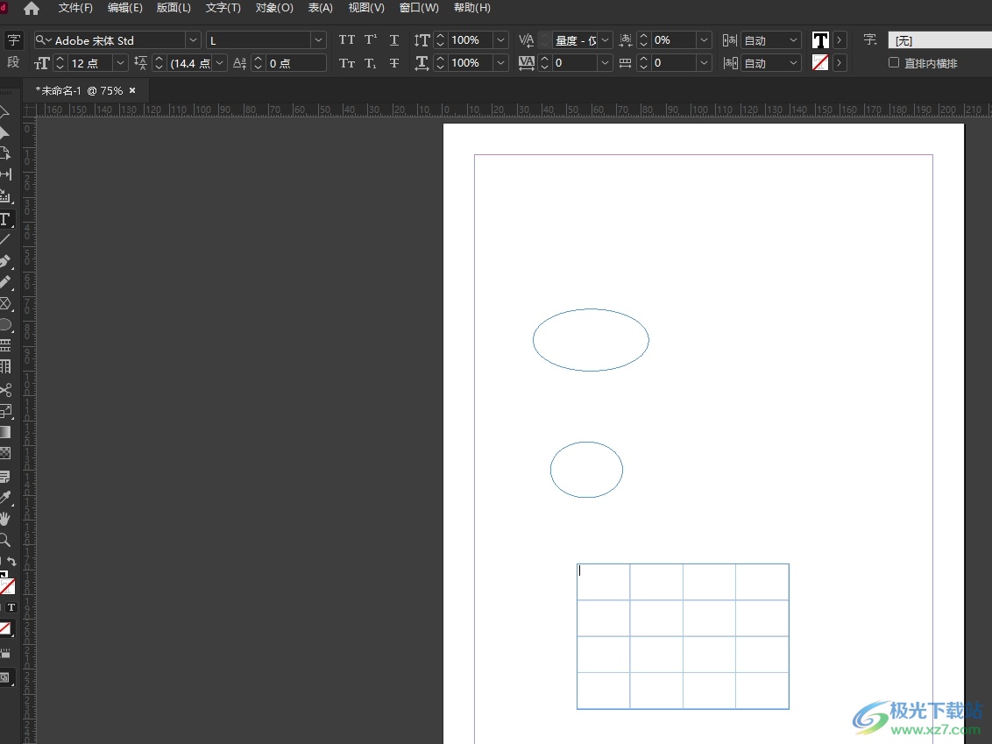The width and height of the screenshot is (992, 744).
Task: Select the Line tool
Action: [x=5, y=240]
